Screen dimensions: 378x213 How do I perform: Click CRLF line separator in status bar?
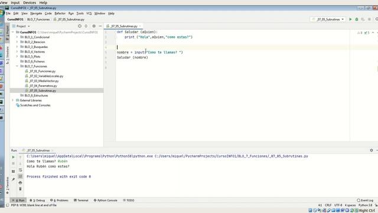click(328, 205)
